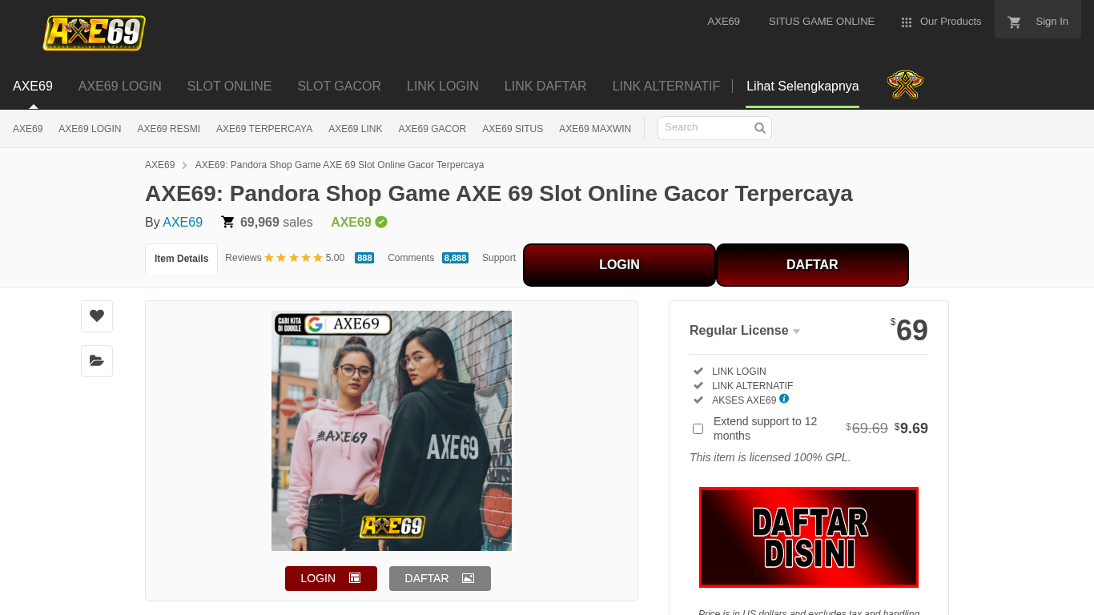Click the discounted $9.69 support price
The height and width of the screenshot is (615, 1094).
point(911,428)
